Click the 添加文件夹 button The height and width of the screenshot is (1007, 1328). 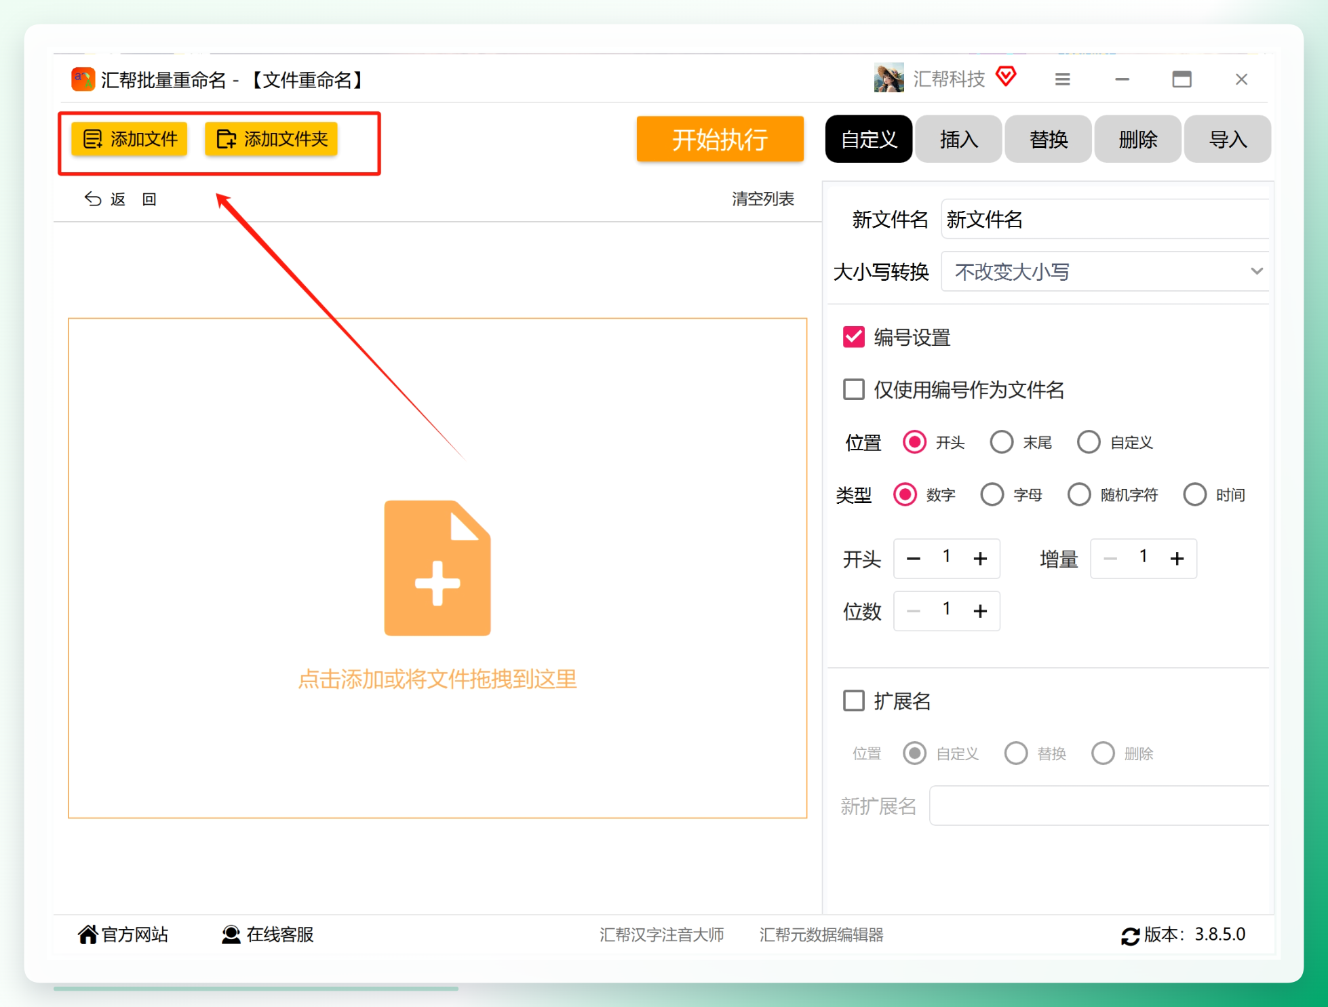(271, 139)
